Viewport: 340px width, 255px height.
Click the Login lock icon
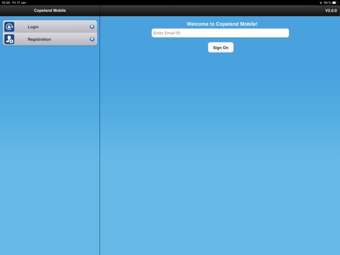click(x=10, y=26)
